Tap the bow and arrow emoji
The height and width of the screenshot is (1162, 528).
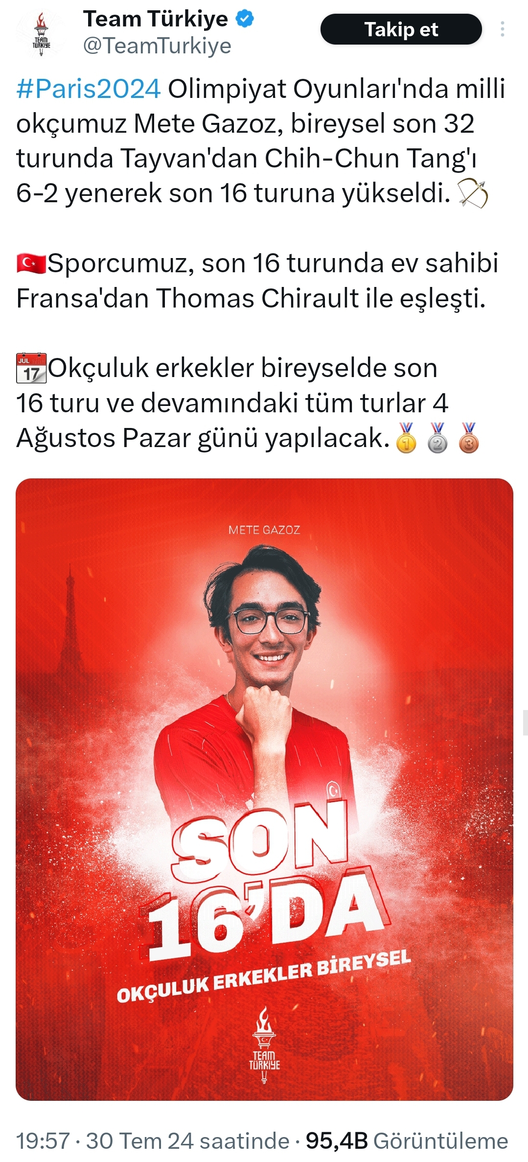click(x=473, y=193)
